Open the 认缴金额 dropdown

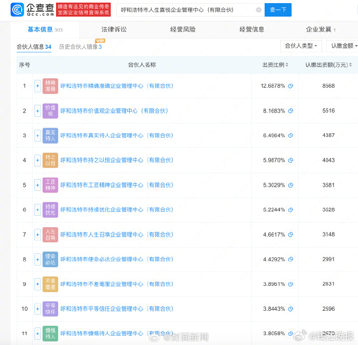(x=343, y=46)
